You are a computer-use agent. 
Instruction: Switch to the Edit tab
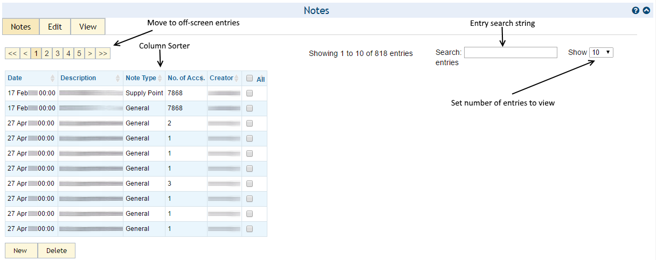click(54, 27)
